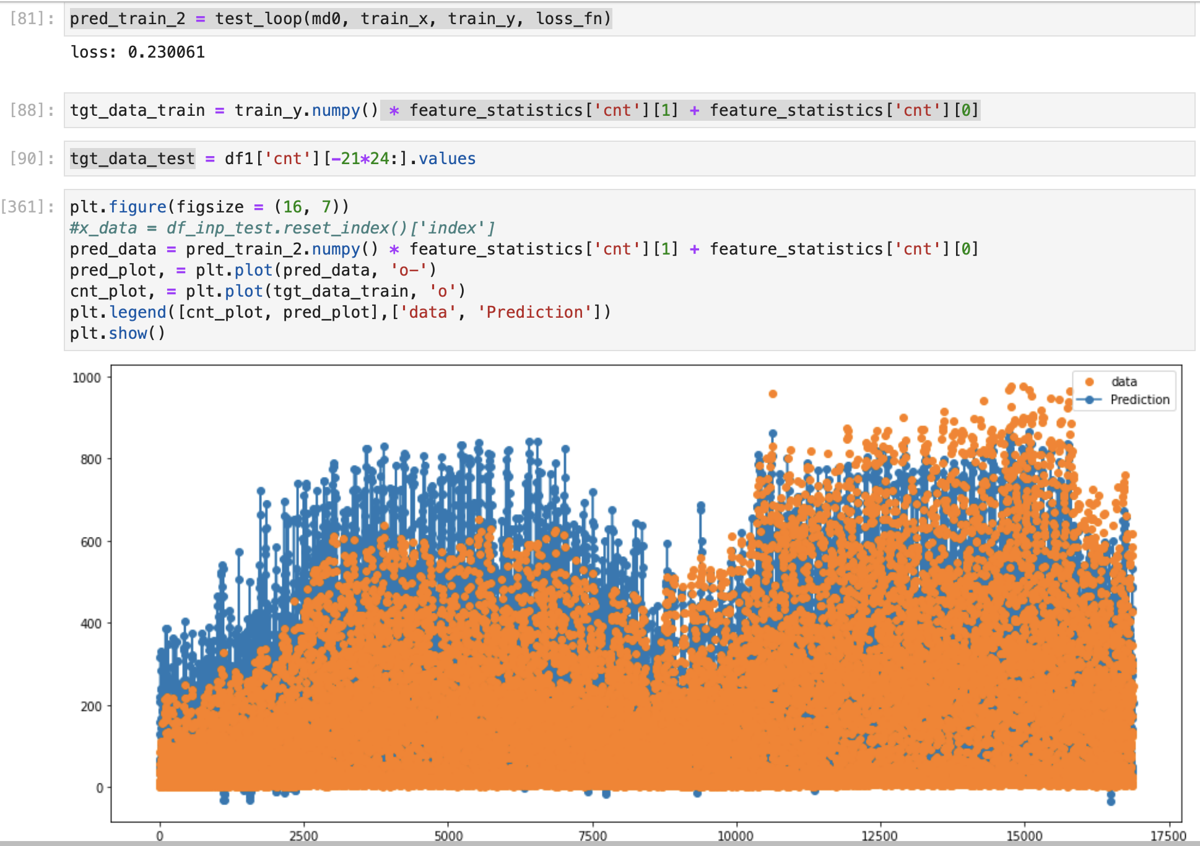Click y-axis tick label 1000
This screenshot has width=1200, height=846.
(87, 378)
